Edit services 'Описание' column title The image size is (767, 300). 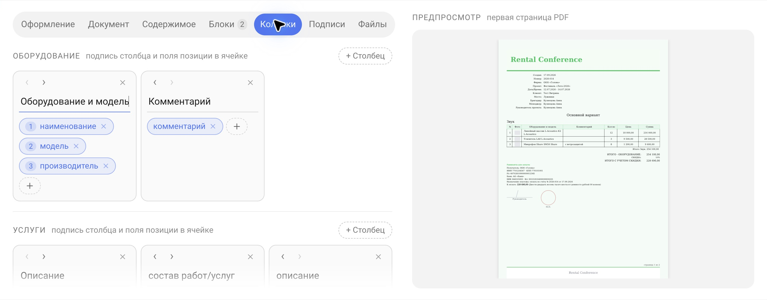click(74, 276)
